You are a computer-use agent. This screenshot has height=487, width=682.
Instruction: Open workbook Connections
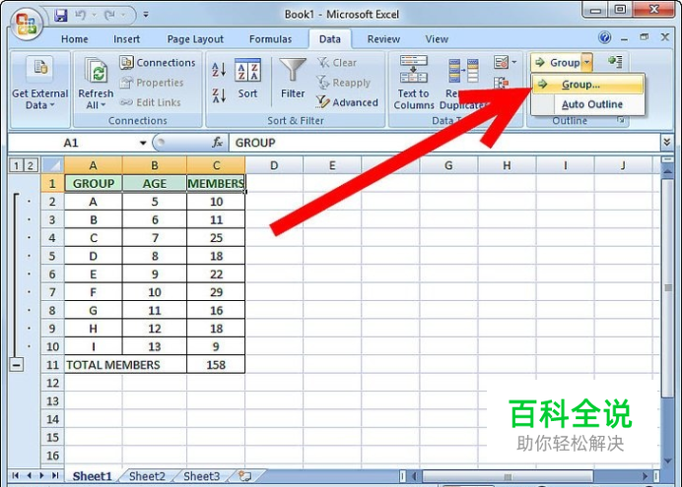point(158,63)
